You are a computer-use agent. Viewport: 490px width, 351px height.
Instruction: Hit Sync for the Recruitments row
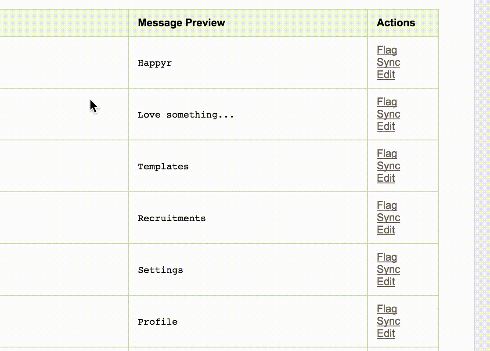point(388,218)
